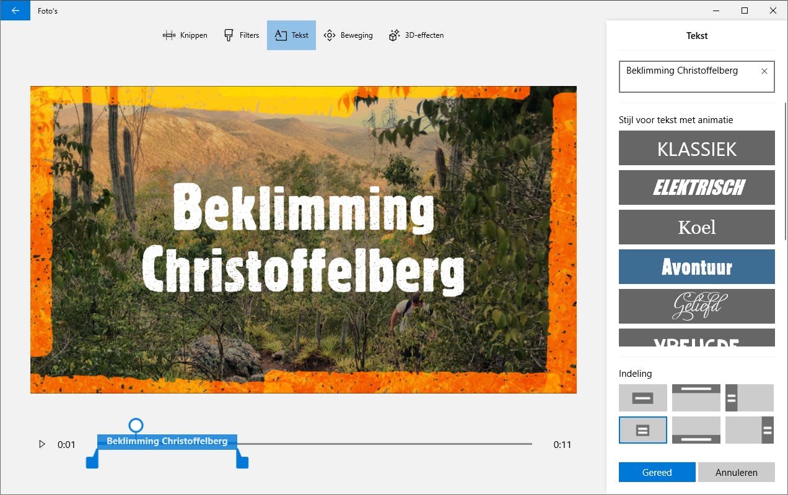Click the Beklimming Christoffelberg timeline clip
Viewport: 788px width, 495px height.
point(167,441)
